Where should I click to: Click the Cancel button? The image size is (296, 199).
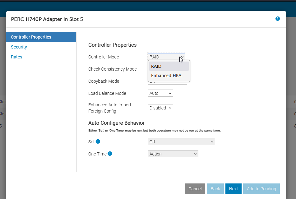[195, 189]
